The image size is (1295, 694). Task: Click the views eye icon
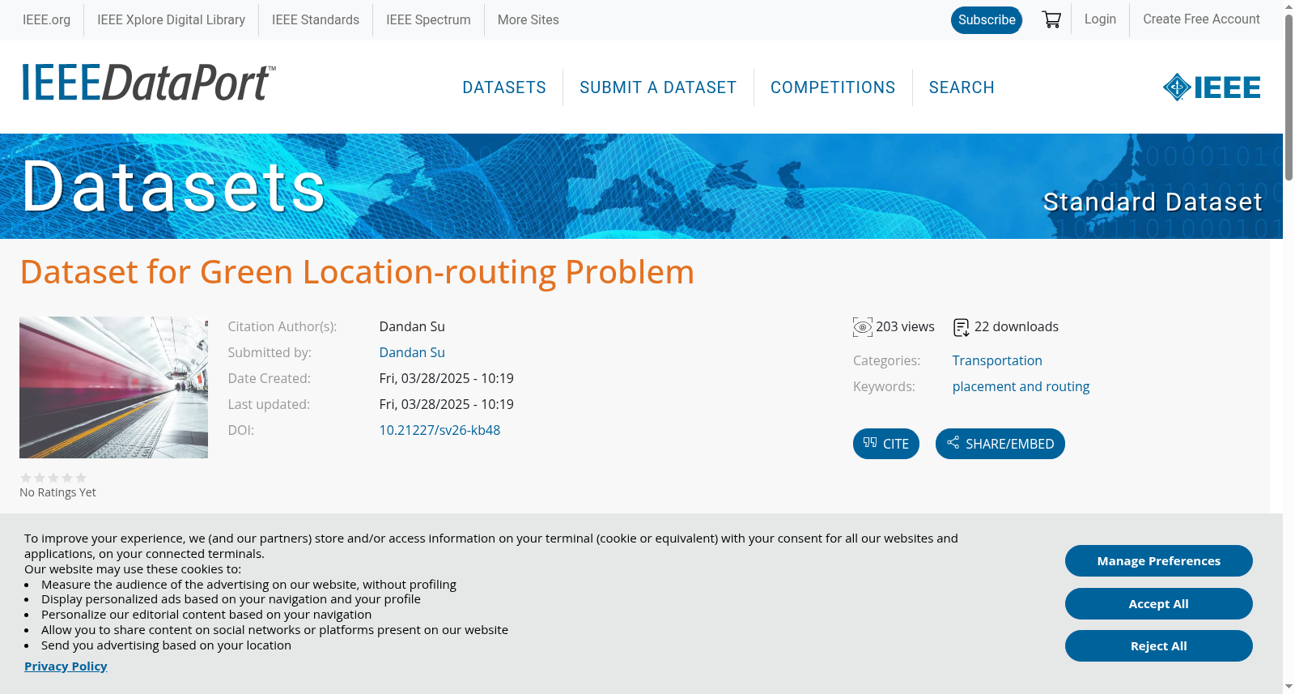[x=863, y=327]
